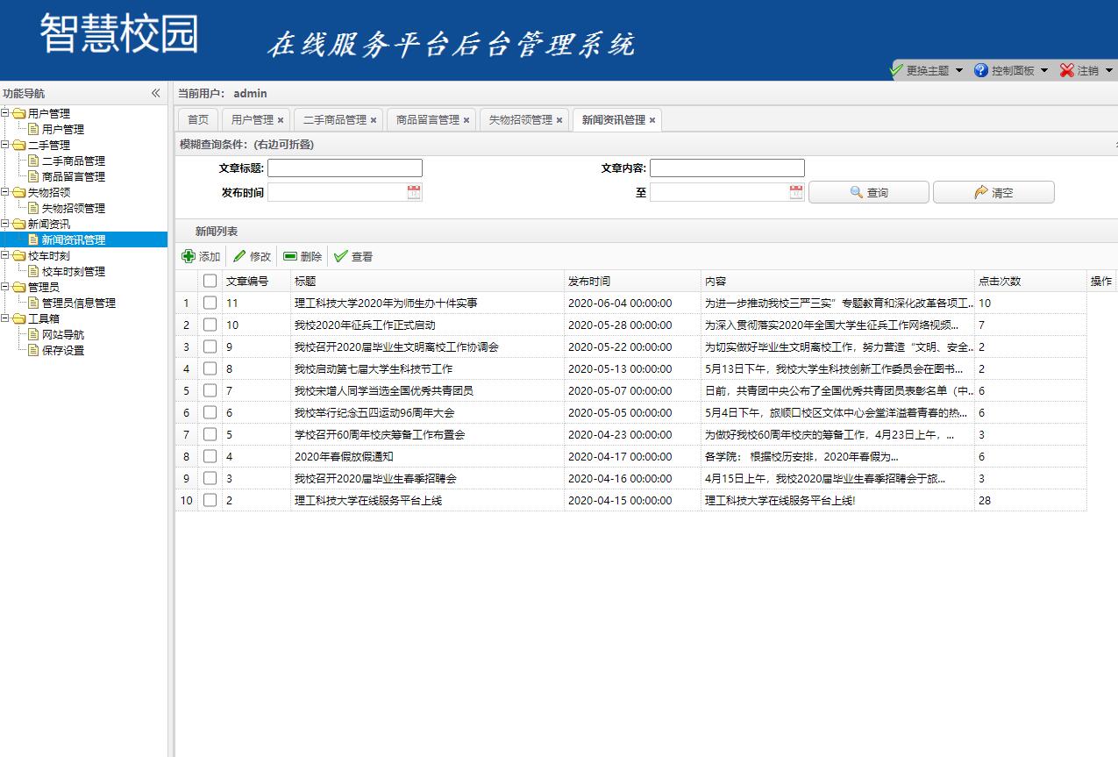Click the 删除 (Delete) icon

pyautogui.click(x=289, y=257)
